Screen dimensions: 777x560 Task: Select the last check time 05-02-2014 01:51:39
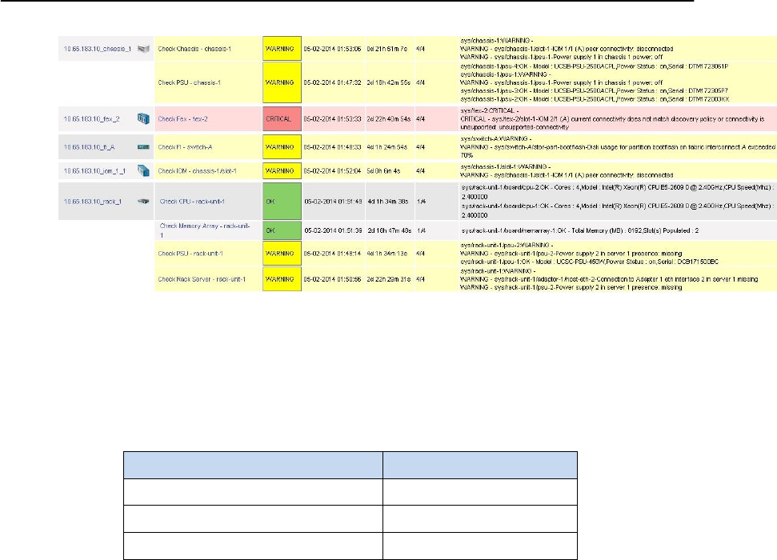(x=334, y=231)
